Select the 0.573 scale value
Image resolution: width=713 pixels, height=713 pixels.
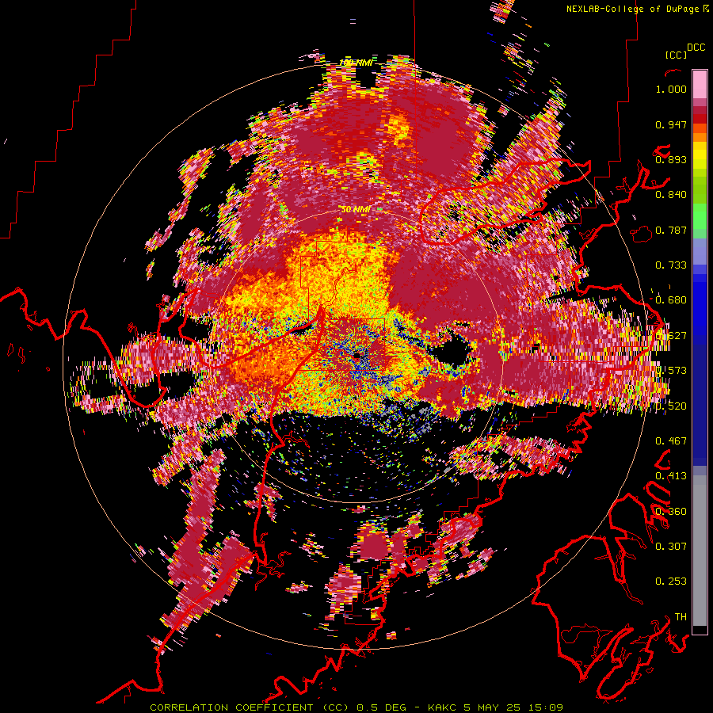(x=671, y=371)
